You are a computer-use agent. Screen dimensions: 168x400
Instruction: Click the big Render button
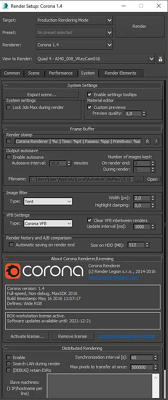139,26
